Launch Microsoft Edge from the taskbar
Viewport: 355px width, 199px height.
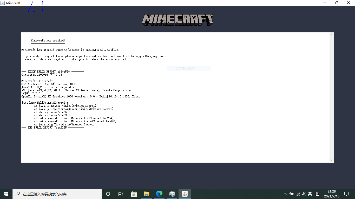point(159,194)
